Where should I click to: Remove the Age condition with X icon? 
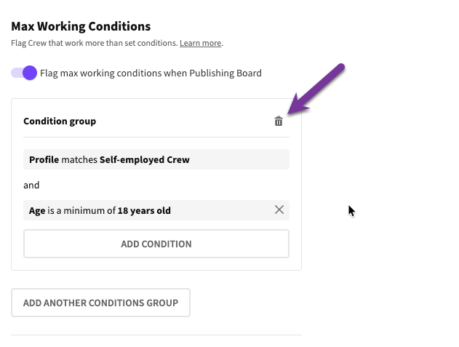[x=279, y=210]
